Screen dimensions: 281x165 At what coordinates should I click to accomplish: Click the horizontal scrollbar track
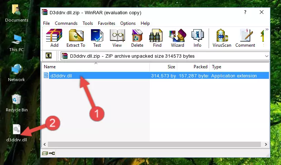point(154,144)
